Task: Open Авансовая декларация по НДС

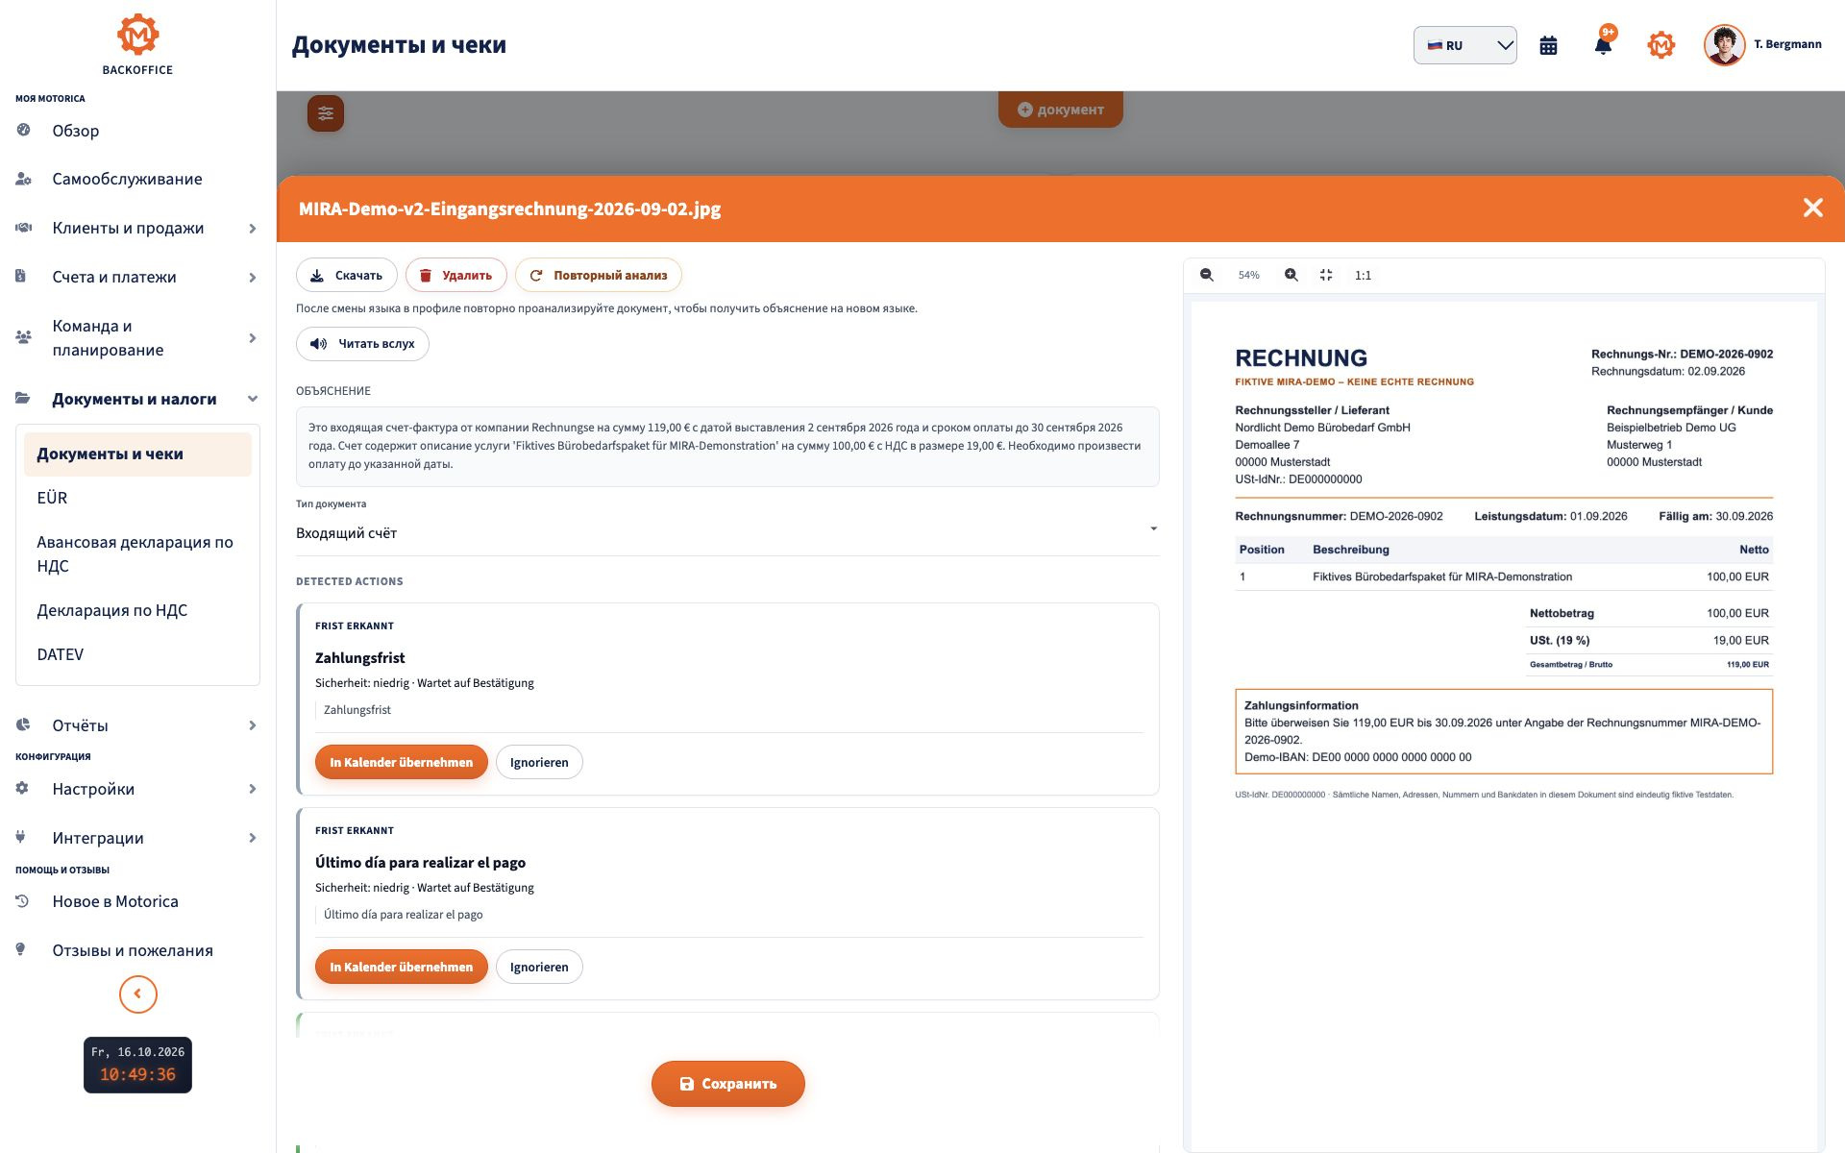Action: [137, 553]
